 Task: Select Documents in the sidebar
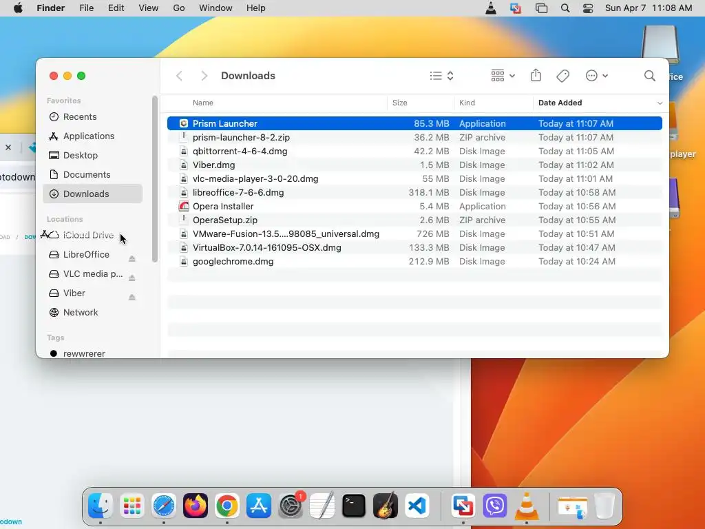(x=93, y=174)
